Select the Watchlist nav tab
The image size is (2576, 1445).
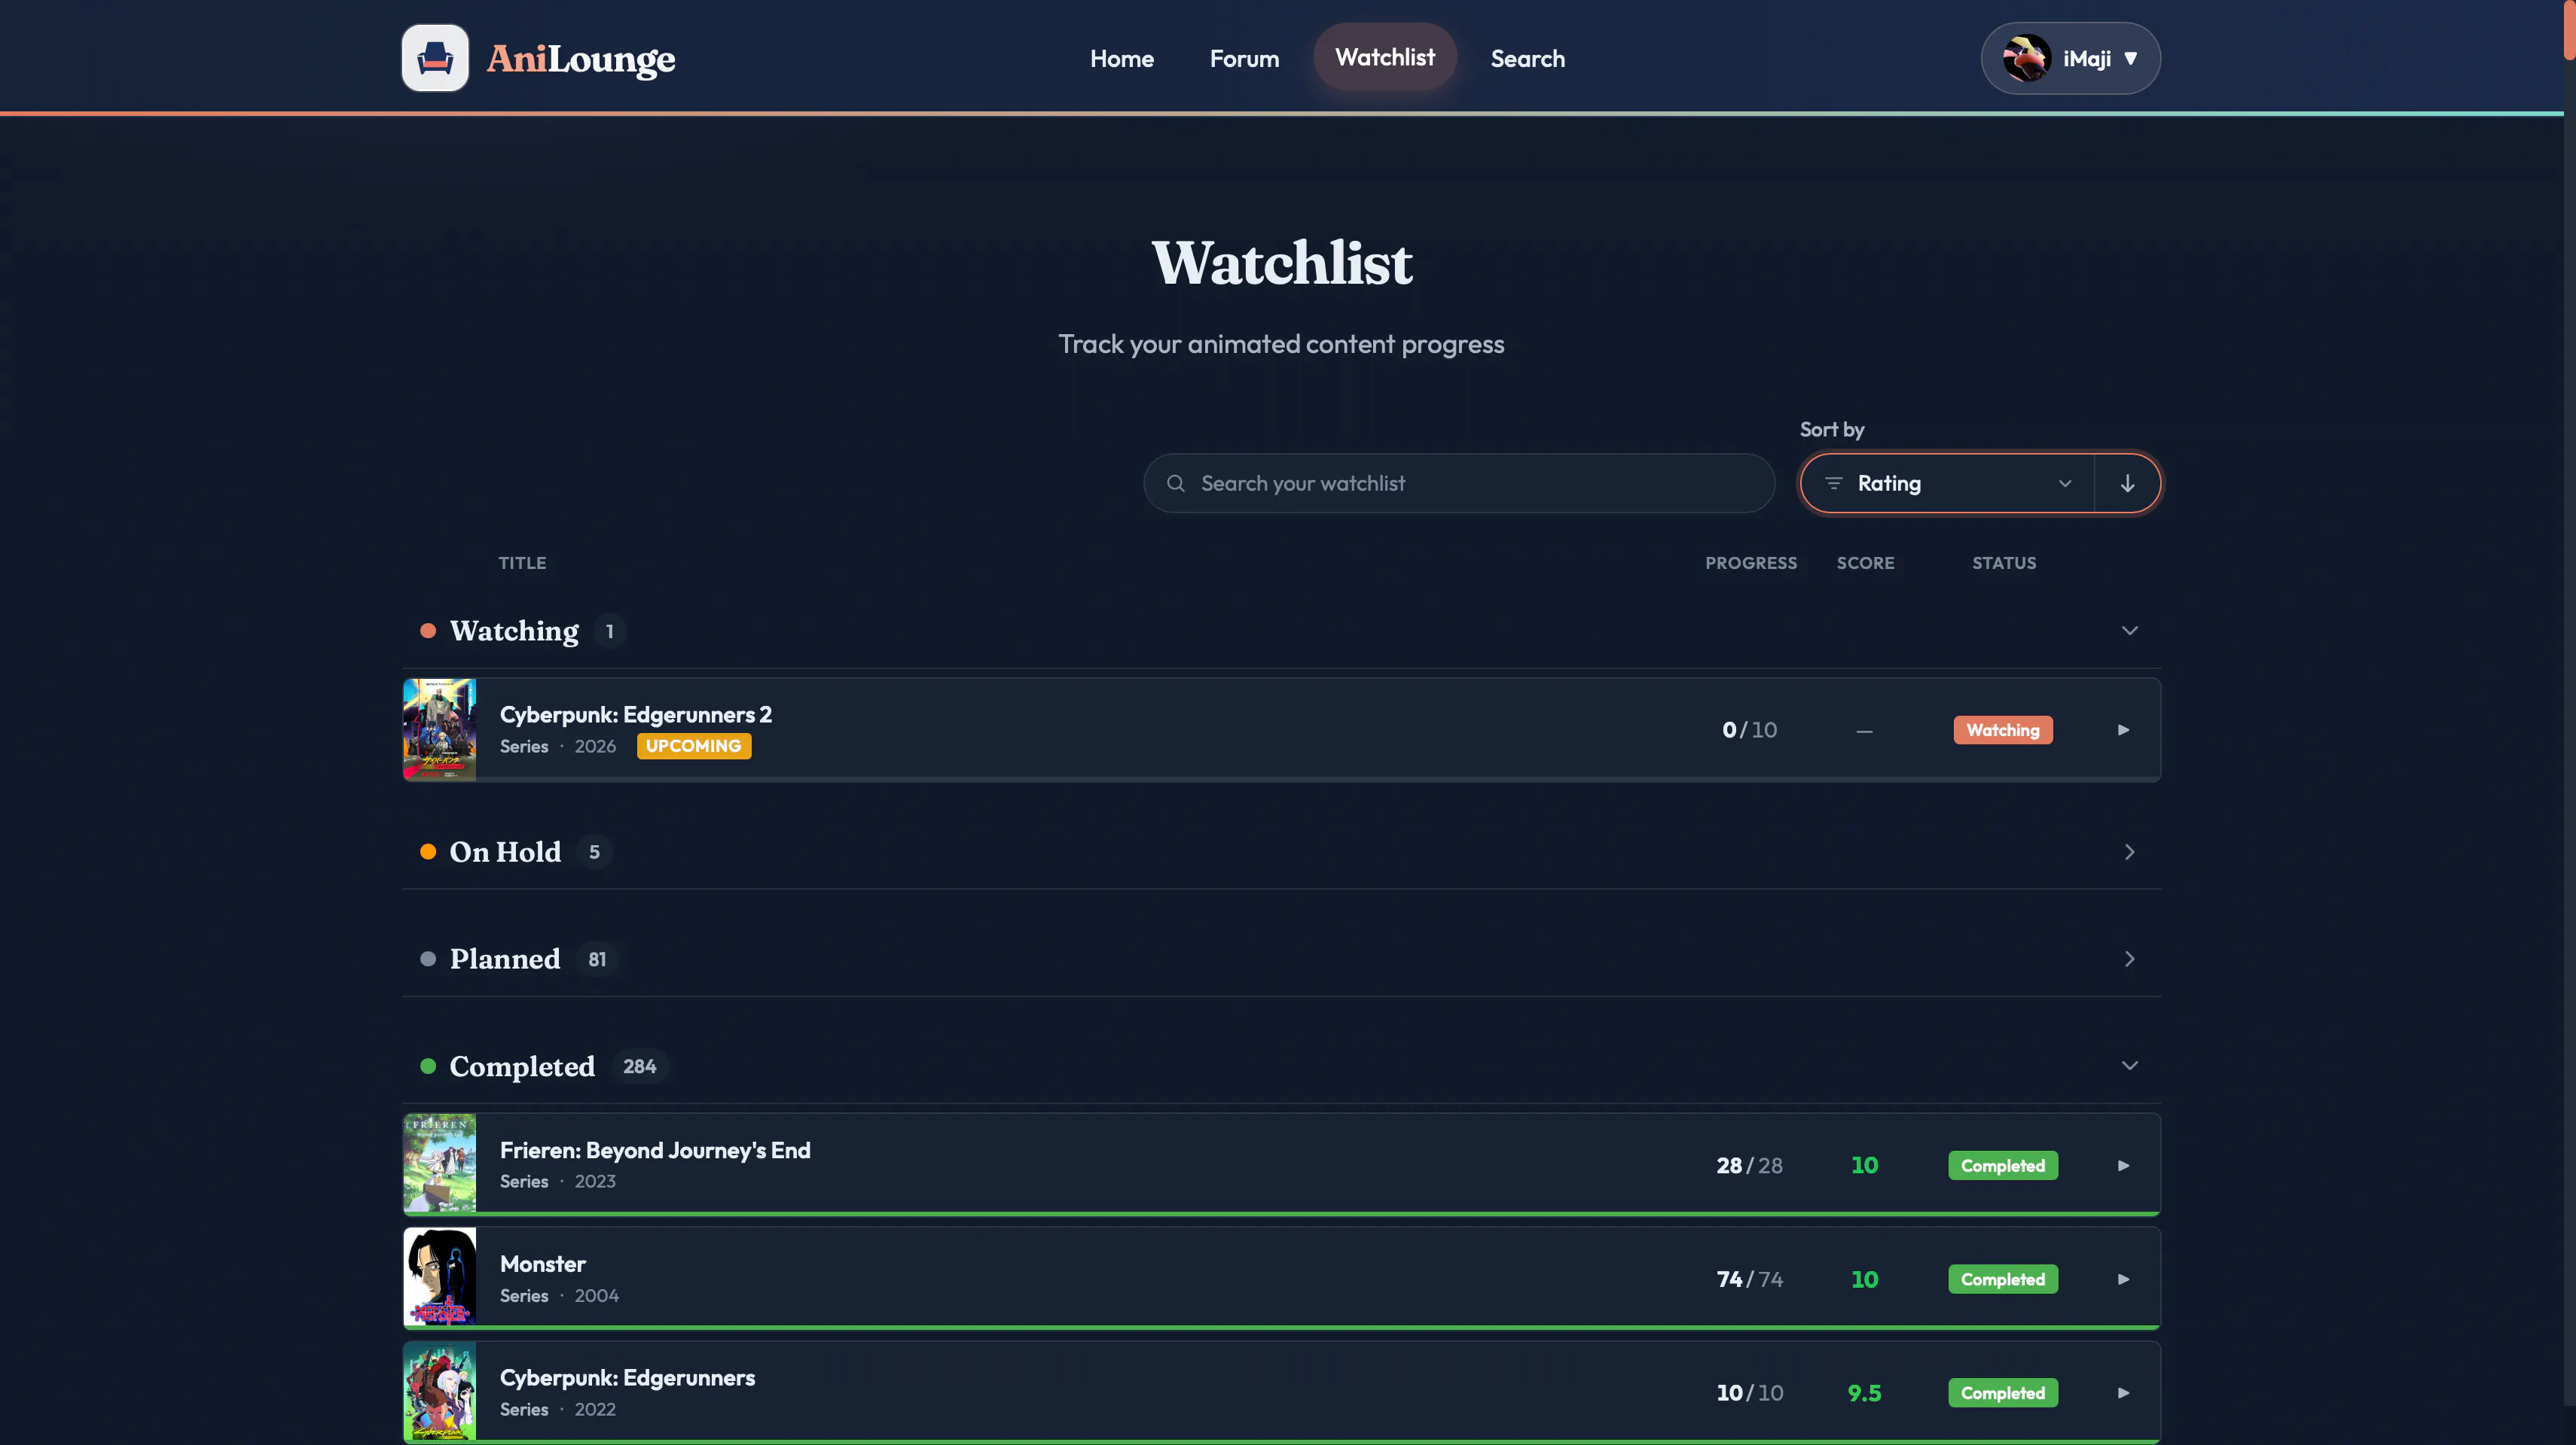(1384, 57)
